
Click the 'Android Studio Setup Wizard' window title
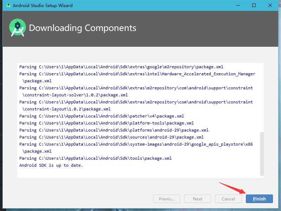[x=43, y=5]
